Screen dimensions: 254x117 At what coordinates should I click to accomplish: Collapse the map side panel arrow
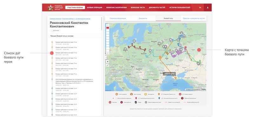click(x=106, y=57)
